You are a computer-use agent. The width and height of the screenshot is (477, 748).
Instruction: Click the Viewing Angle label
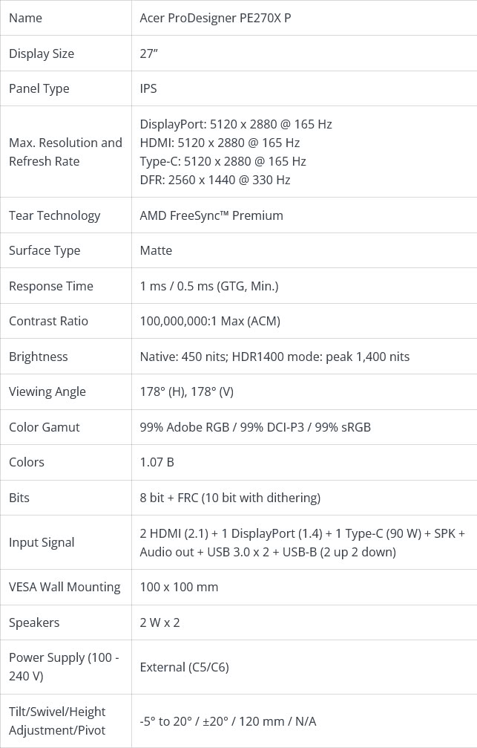[47, 392]
